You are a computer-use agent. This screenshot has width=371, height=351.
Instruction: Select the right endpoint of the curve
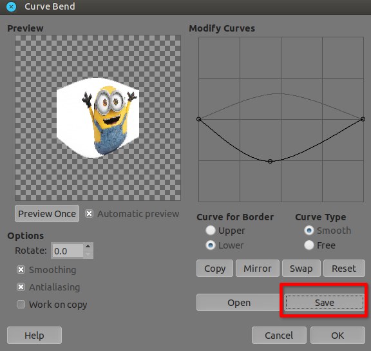(363, 119)
